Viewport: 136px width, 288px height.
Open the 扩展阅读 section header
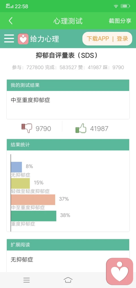[x=68, y=245]
